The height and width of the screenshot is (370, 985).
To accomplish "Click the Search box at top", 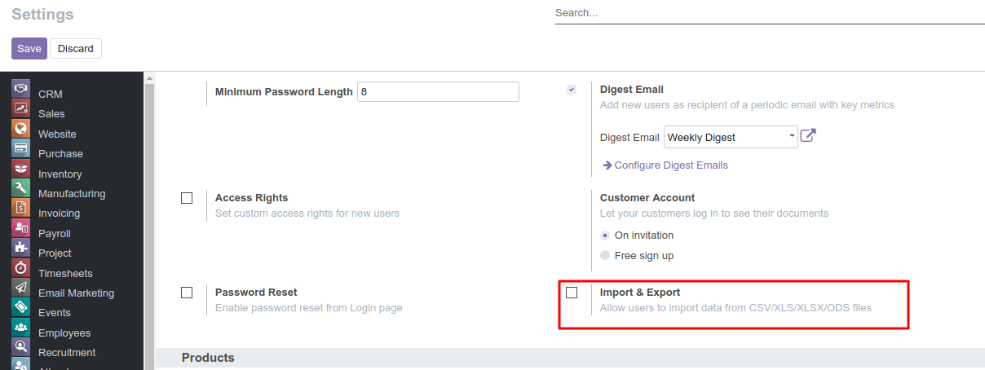I will coord(770,13).
